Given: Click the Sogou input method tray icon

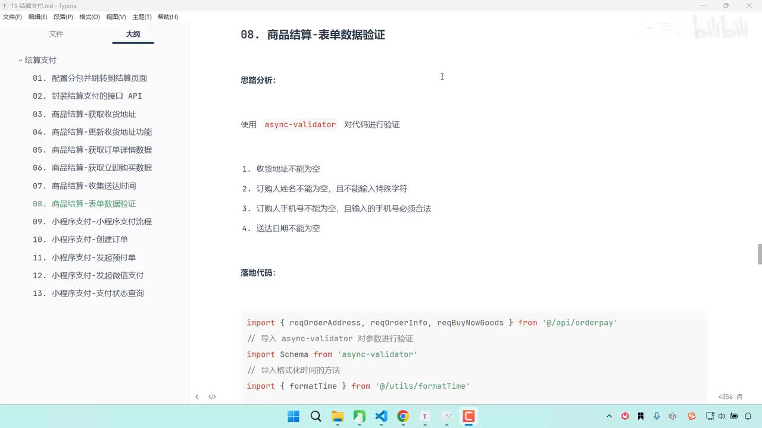Looking at the screenshot, I should coord(691,416).
